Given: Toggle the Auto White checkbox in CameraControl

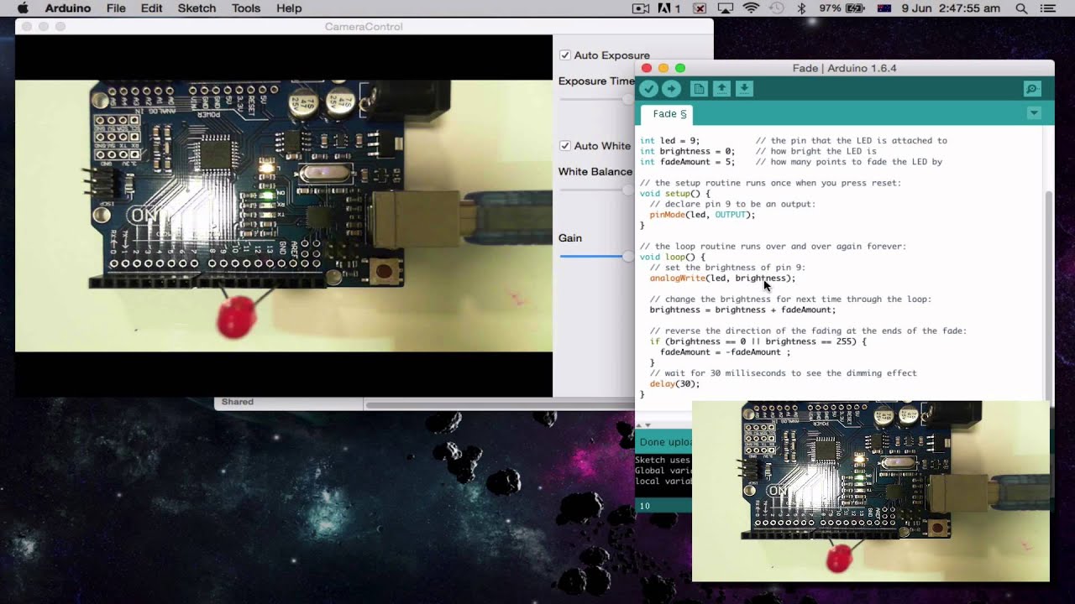Looking at the screenshot, I should (565, 146).
